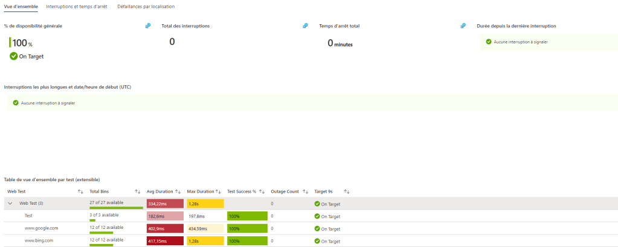Collapse the Web Test (3) group

pyautogui.click(x=10, y=204)
